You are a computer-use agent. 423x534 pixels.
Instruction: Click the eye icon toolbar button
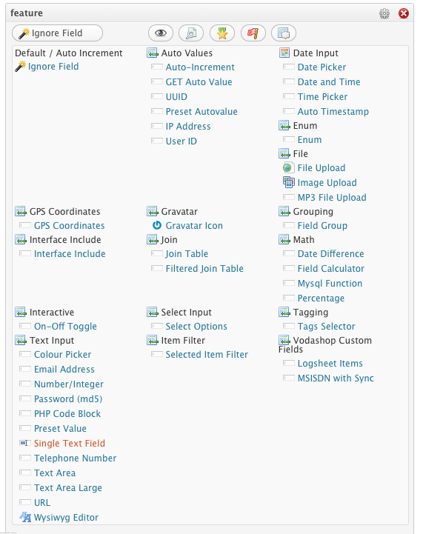pos(161,33)
